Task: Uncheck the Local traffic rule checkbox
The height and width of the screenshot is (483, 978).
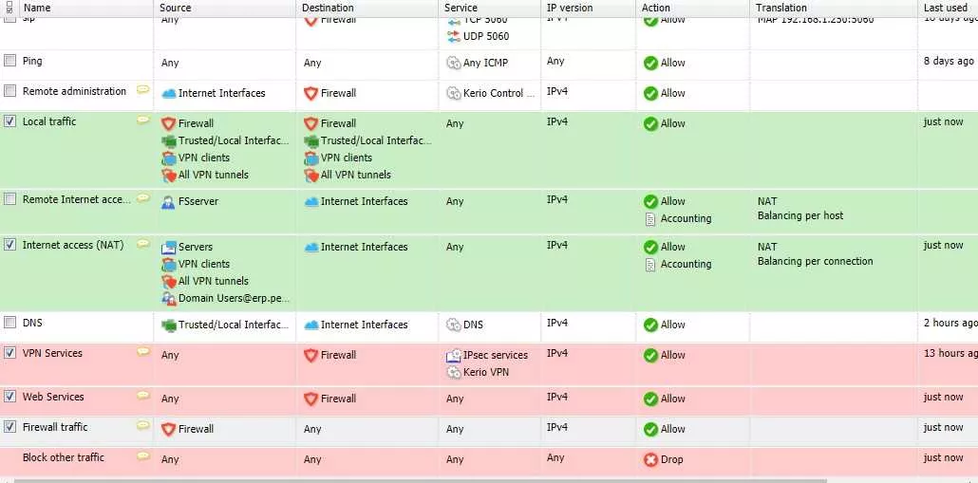Action: pyautogui.click(x=10, y=121)
